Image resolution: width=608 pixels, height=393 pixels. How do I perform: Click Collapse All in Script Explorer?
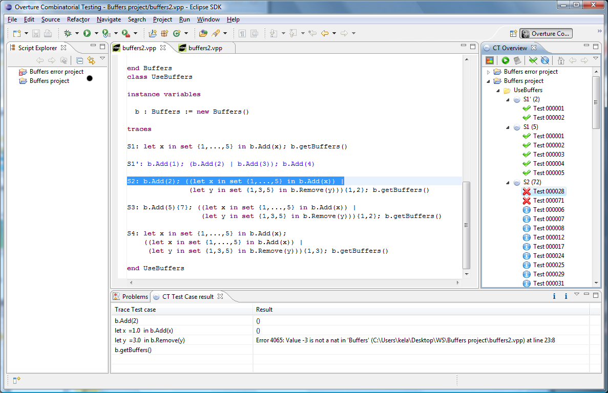(79, 60)
